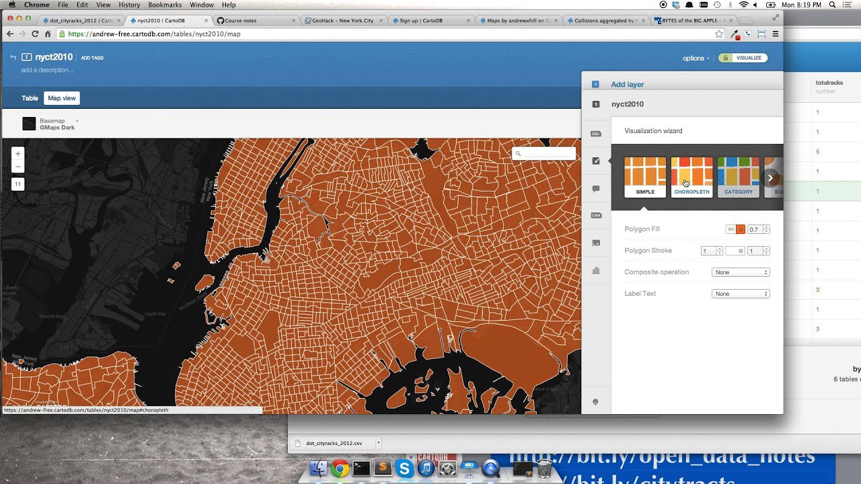
Task: Click ADD TAGS link
Action: point(92,58)
